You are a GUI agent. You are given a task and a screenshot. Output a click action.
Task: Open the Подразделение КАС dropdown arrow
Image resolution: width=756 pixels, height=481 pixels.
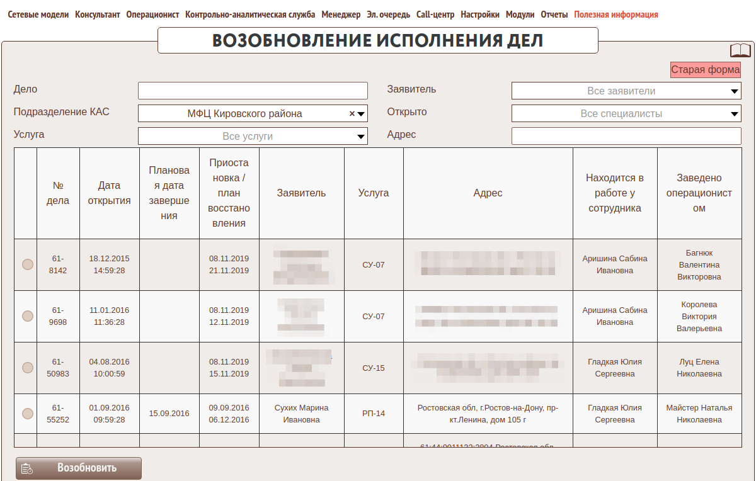(x=361, y=114)
